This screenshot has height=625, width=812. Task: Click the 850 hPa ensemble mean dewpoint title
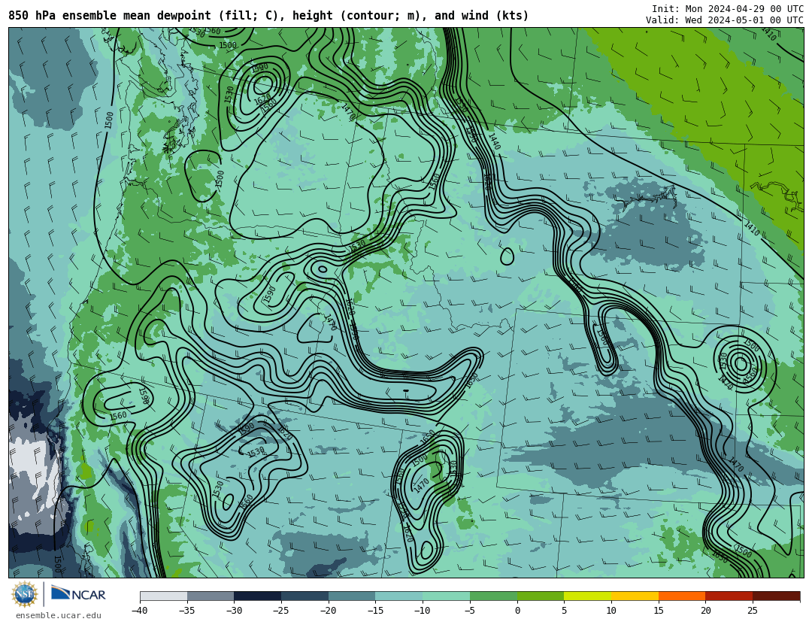(268, 16)
